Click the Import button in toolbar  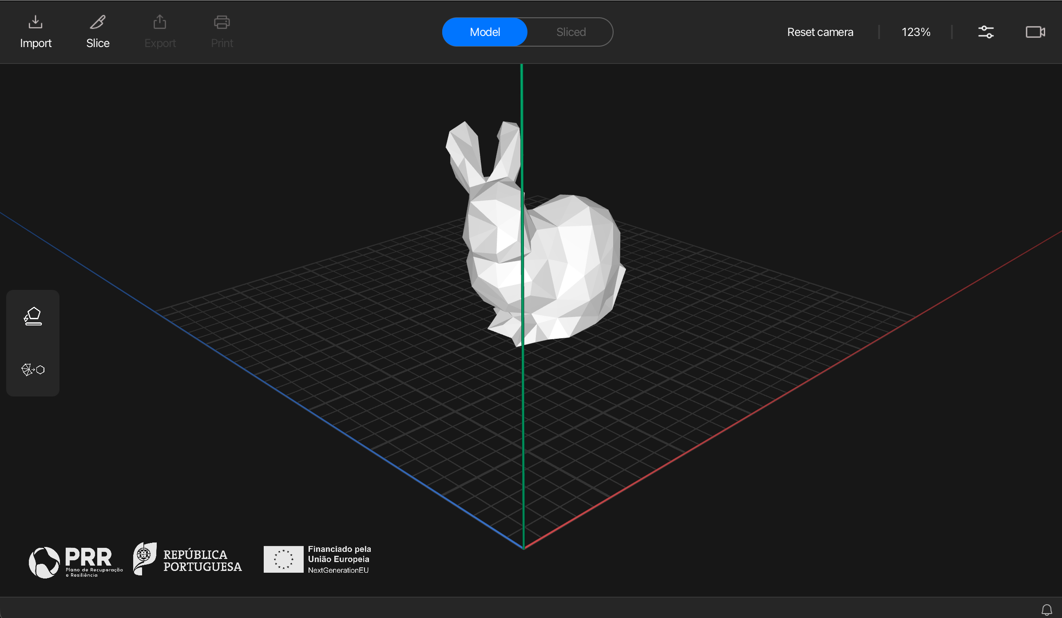(36, 32)
